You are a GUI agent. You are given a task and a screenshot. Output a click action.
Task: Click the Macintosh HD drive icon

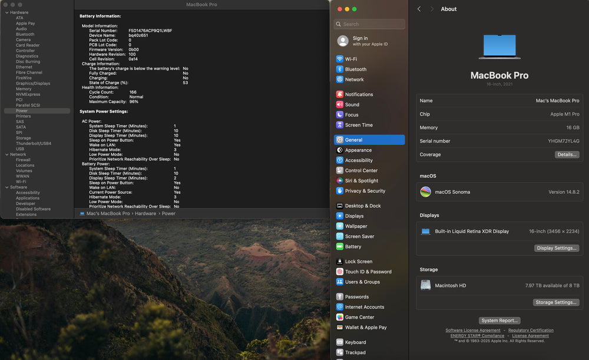[x=426, y=285]
